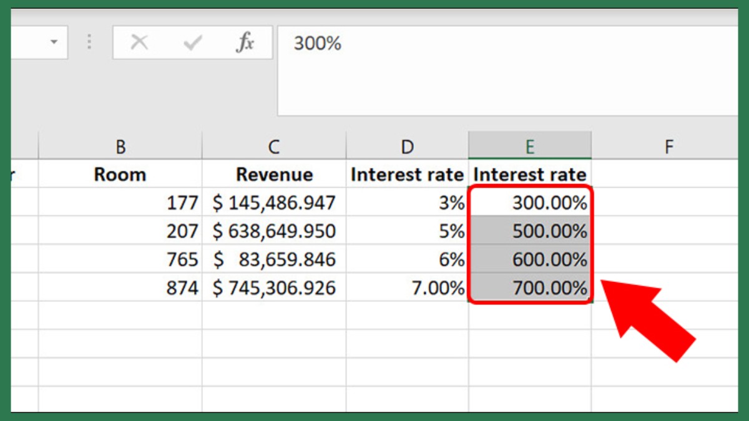Select column B header
The image size is (749, 421).
pyautogui.click(x=120, y=147)
